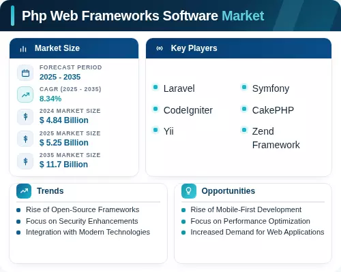Click the 2024 MARKET SIZE label
341x272 pixels.
coord(70,111)
